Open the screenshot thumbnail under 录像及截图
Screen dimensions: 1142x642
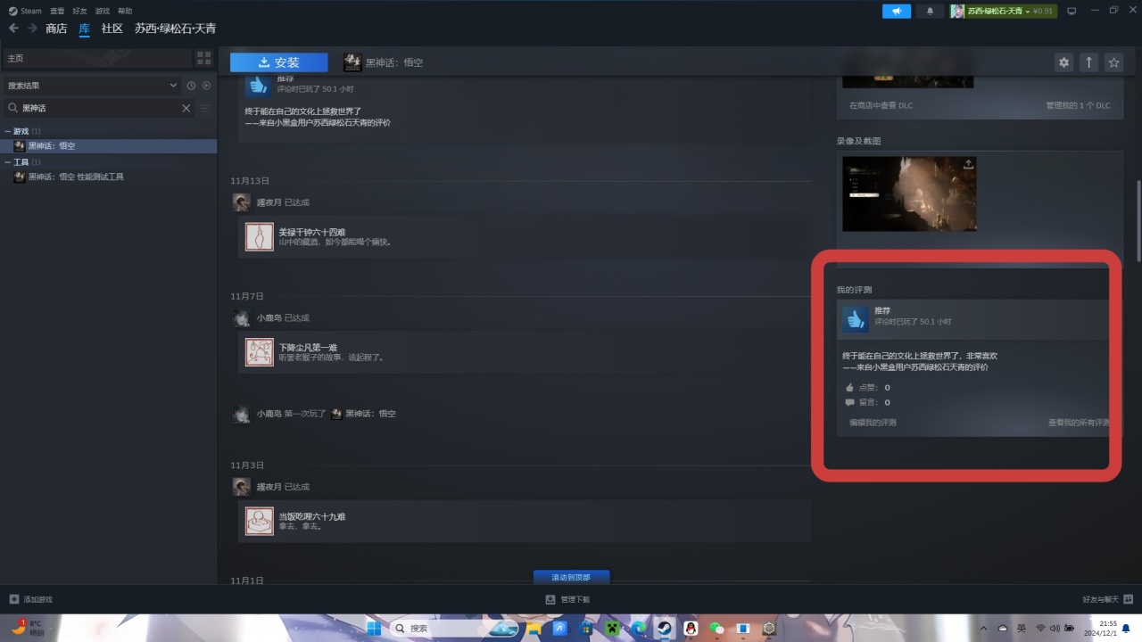pyautogui.click(x=909, y=193)
